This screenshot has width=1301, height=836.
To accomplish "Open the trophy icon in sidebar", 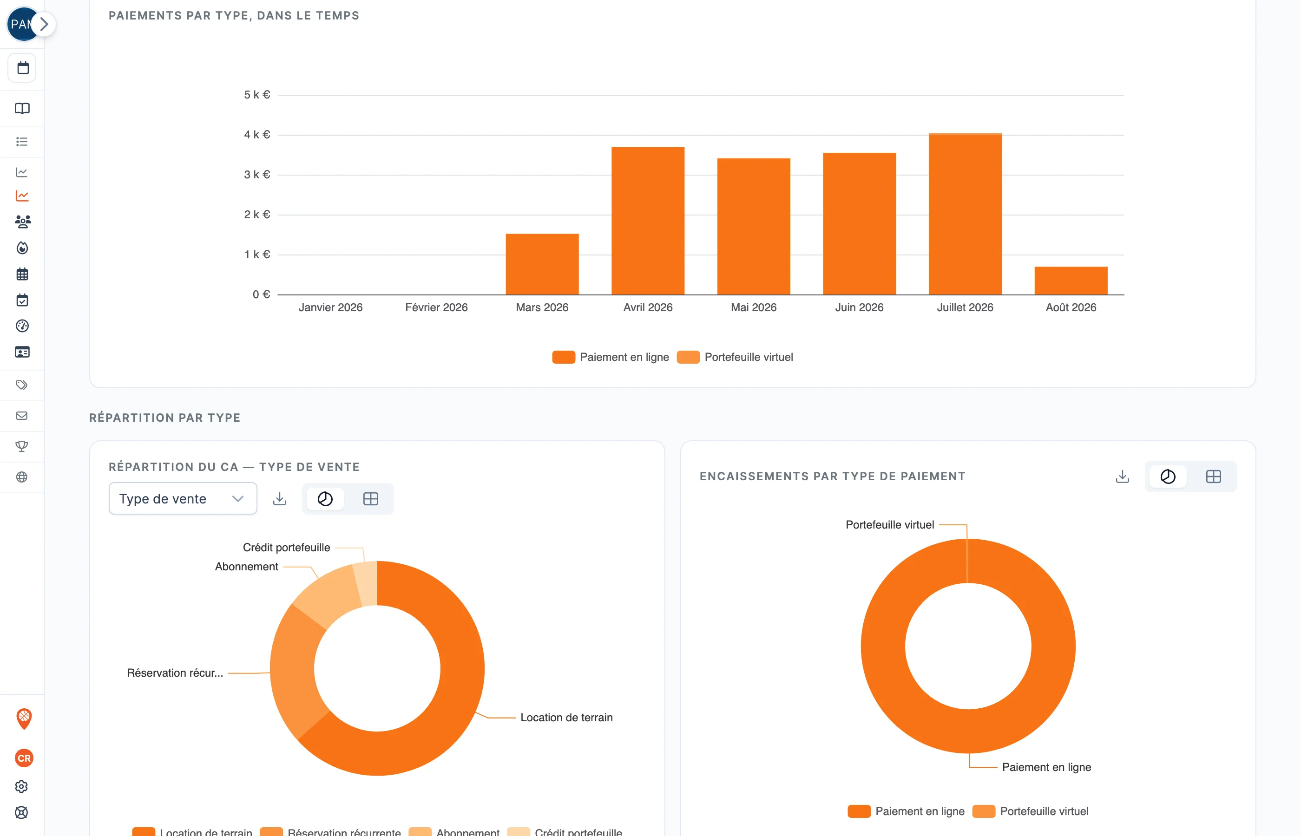I will point(22,446).
